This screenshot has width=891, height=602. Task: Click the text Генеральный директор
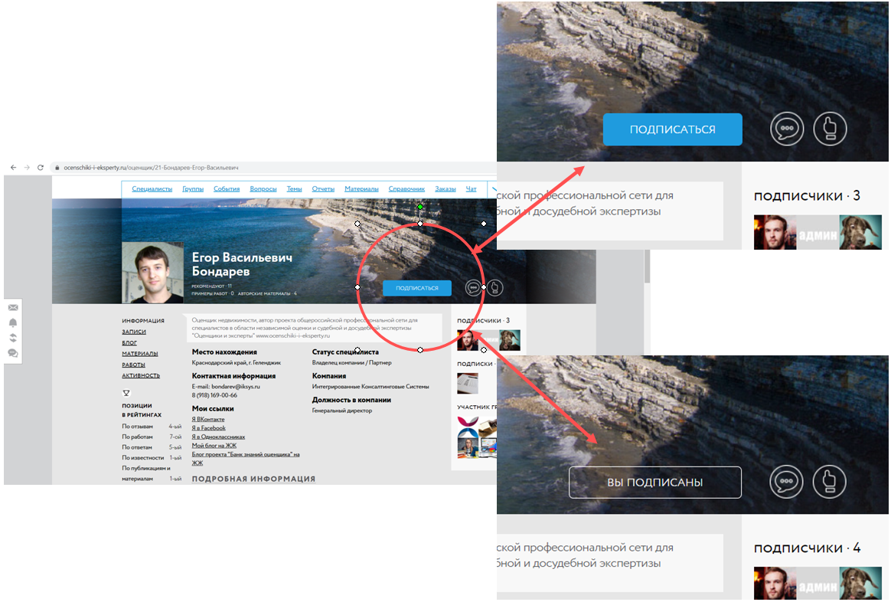coord(342,411)
